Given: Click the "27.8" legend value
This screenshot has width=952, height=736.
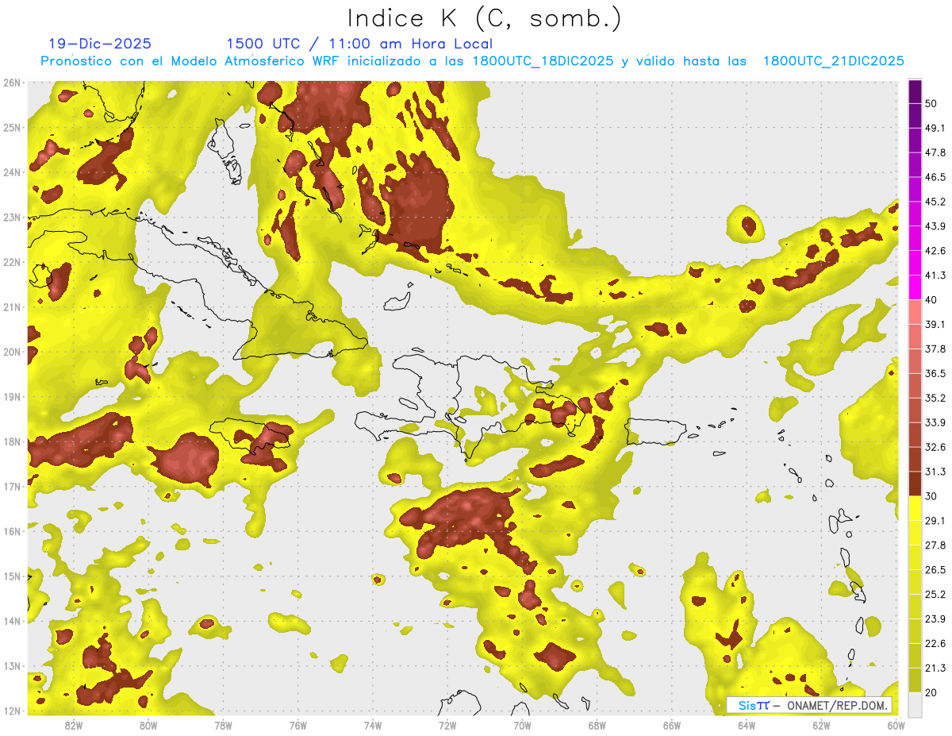Looking at the screenshot, I should (x=935, y=545).
